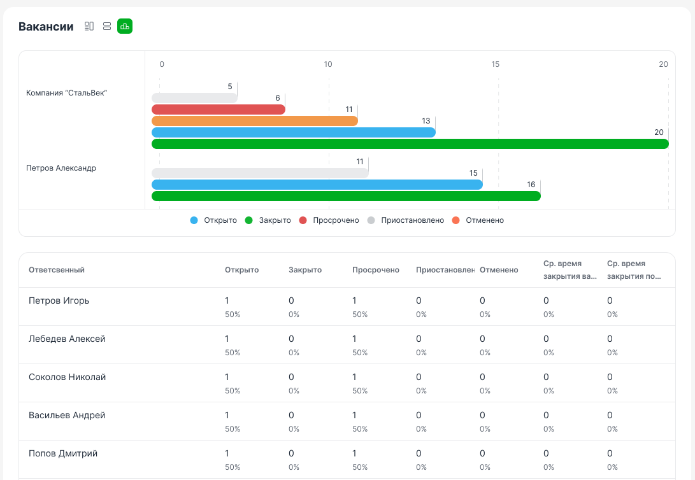Sort by the Ответсвенный column header

[x=57, y=270]
